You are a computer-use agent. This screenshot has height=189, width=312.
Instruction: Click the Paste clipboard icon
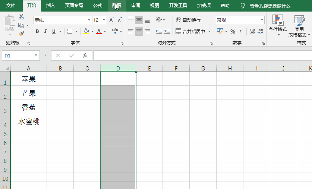pyautogui.click(x=10, y=21)
